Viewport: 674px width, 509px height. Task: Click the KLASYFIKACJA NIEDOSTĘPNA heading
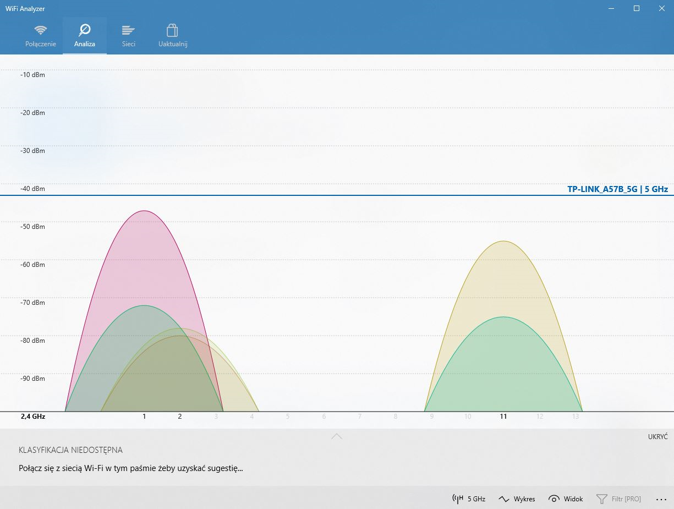pos(70,450)
